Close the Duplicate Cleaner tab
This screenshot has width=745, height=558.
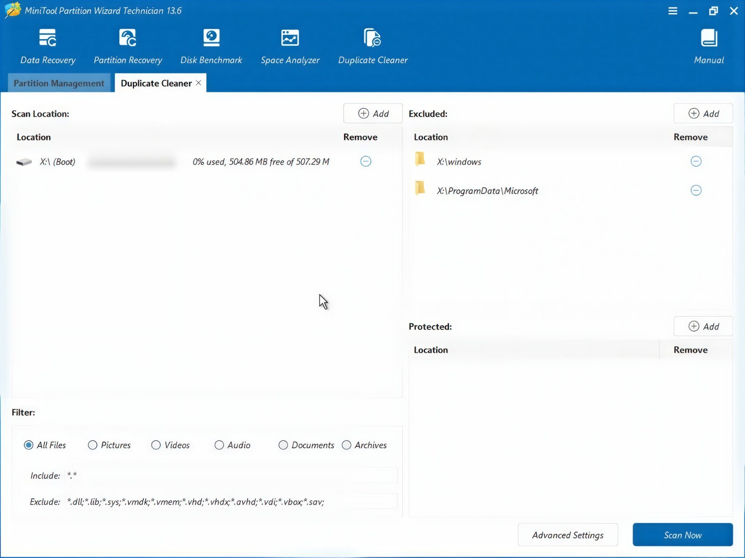[198, 83]
